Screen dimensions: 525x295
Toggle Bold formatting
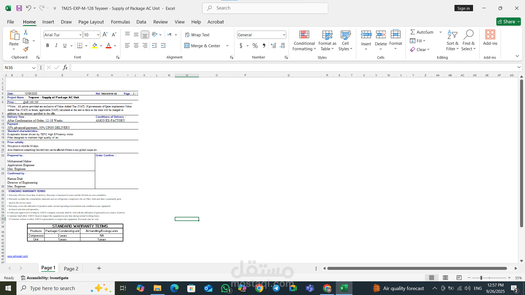point(48,46)
